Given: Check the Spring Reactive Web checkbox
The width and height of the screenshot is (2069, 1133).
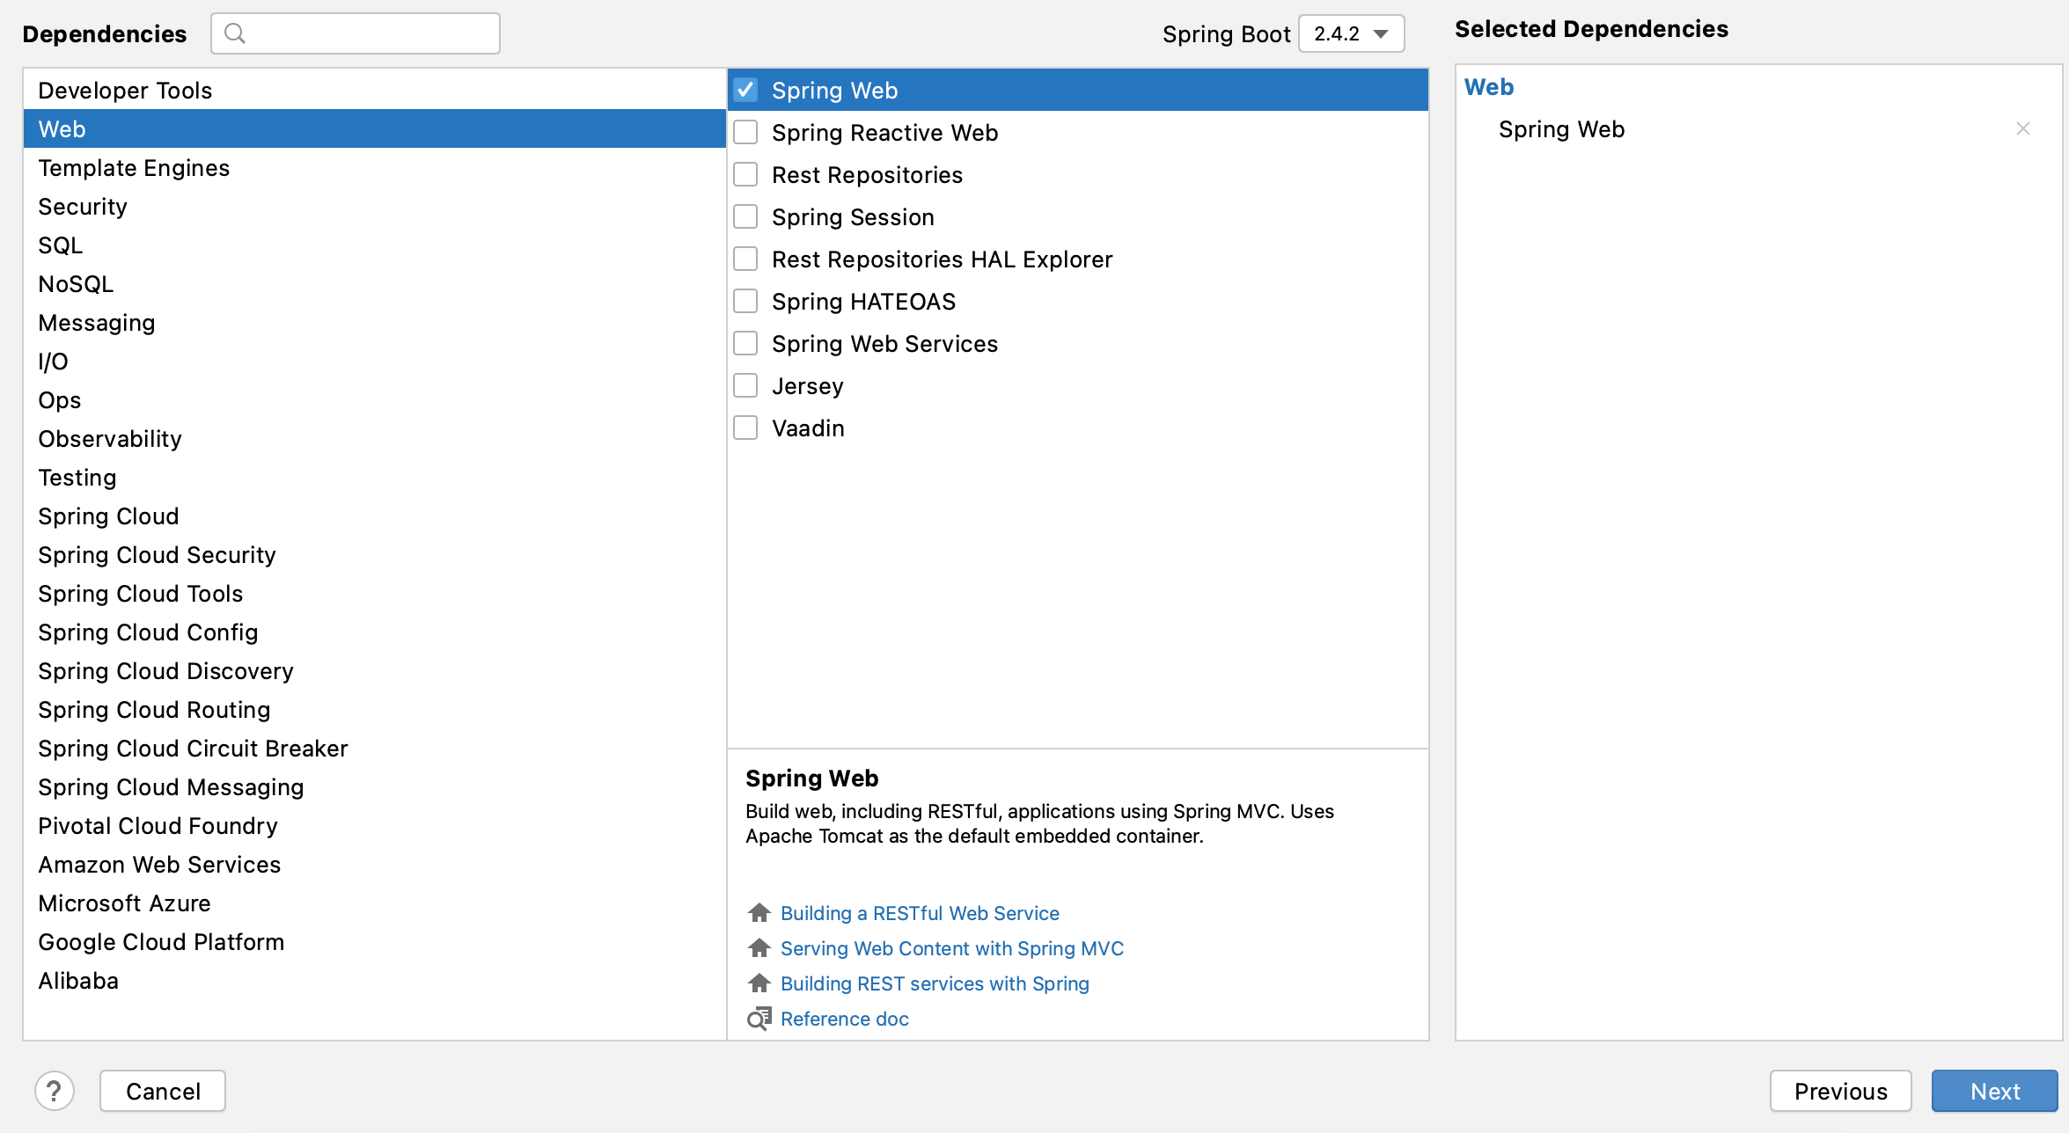Looking at the screenshot, I should (x=745, y=132).
